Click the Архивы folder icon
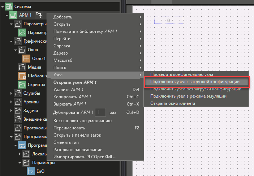 pyautogui.click(x=17, y=102)
